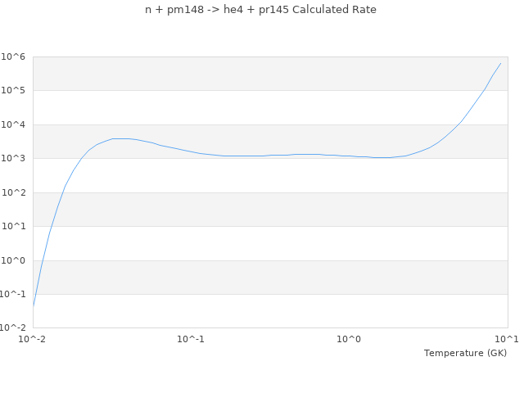The image size is (524, 393).
Task: Select the 10^-2 label on the x-axis
Action: pyautogui.click(x=34, y=339)
